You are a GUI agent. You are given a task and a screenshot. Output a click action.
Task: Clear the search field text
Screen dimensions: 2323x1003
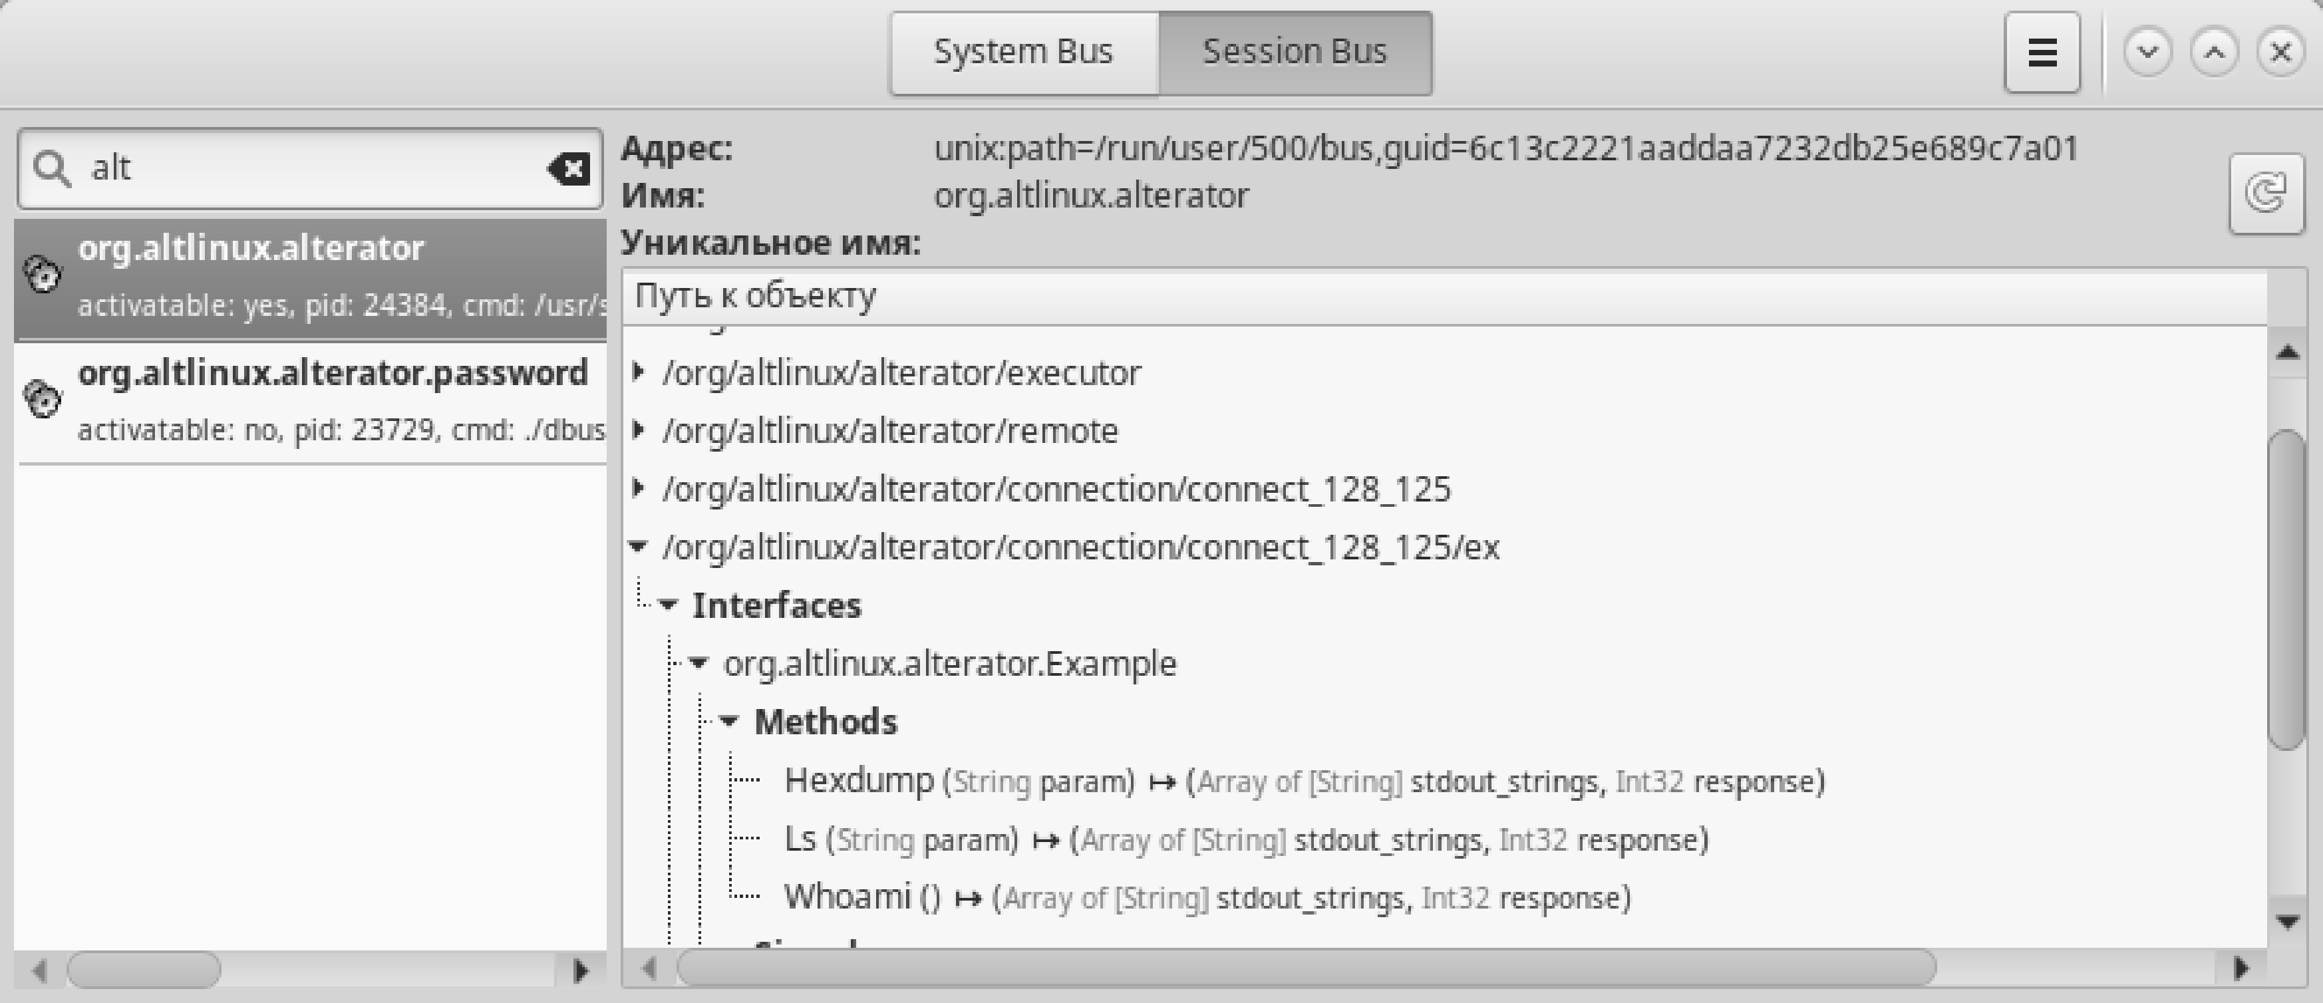[569, 169]
